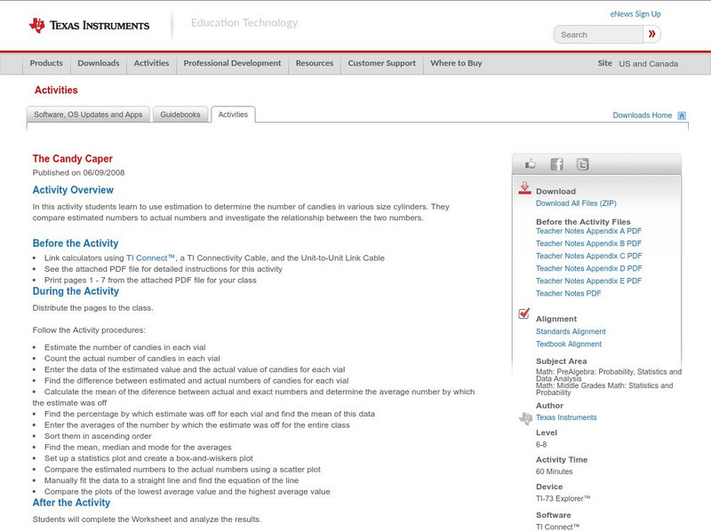Click the After the Activity heading
711x531 pixels.
click(x=71, y=503)
